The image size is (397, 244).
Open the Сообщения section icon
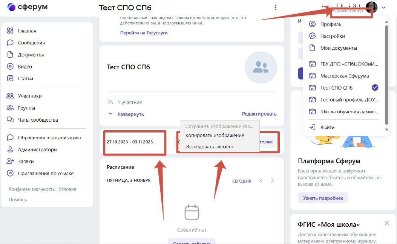point(10,43)
